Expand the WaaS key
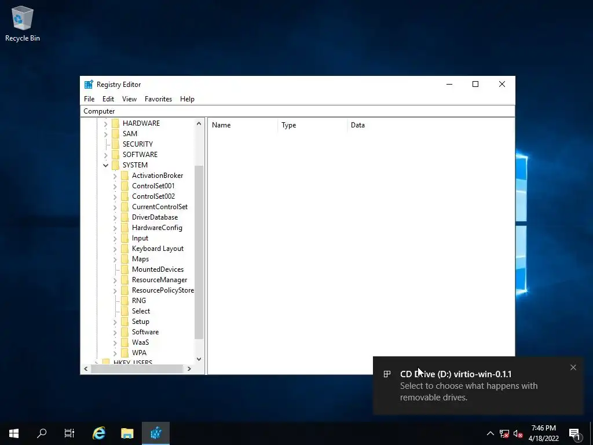This screenshot has width=593, height=445. 115,343
